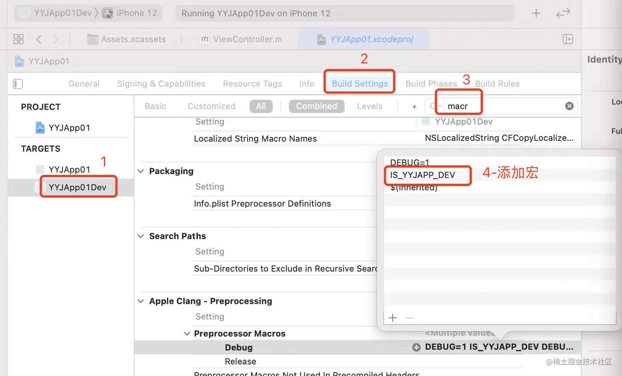Add a new editor pane on right
The image size is (622, 376).
(x=568, y=39)
